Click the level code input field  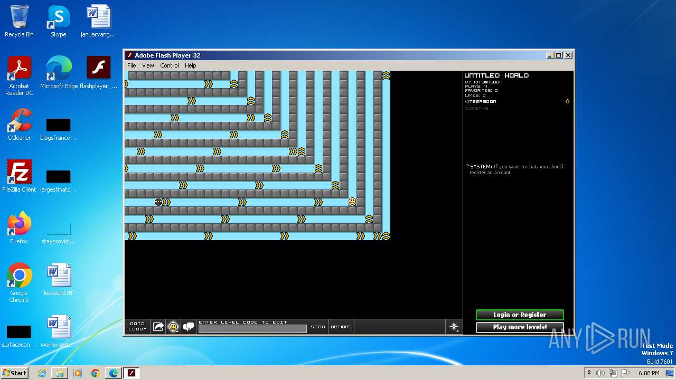click(x=252, y=329)
